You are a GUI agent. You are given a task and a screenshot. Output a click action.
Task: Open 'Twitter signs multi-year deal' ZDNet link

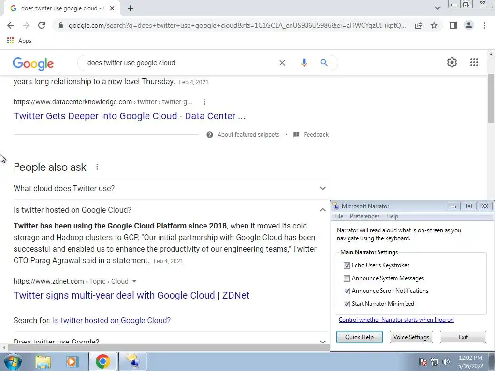pos(131,295)
